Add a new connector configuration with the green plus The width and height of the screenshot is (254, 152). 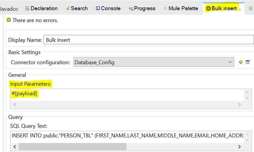point(241,62)
